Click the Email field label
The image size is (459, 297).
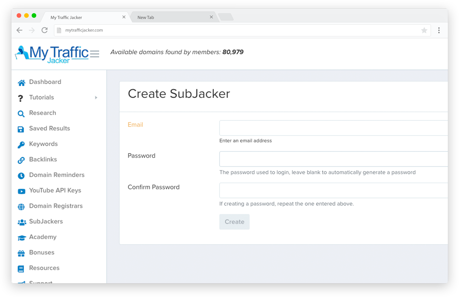tap(135, 125)
